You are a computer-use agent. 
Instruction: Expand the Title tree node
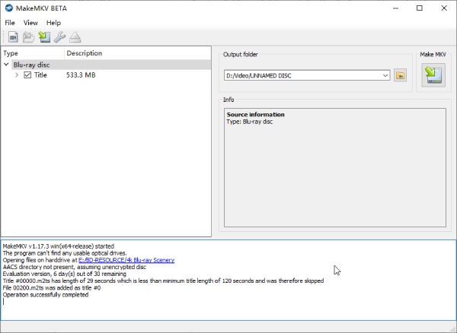pyautogui.click(x=17, y=75)
